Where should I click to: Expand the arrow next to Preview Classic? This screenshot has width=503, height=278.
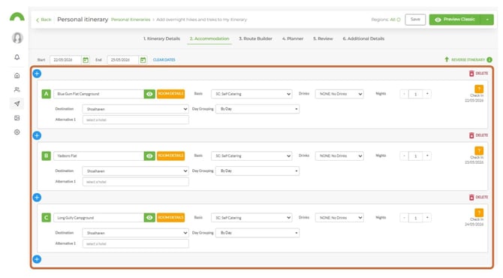tap(487, 20)
